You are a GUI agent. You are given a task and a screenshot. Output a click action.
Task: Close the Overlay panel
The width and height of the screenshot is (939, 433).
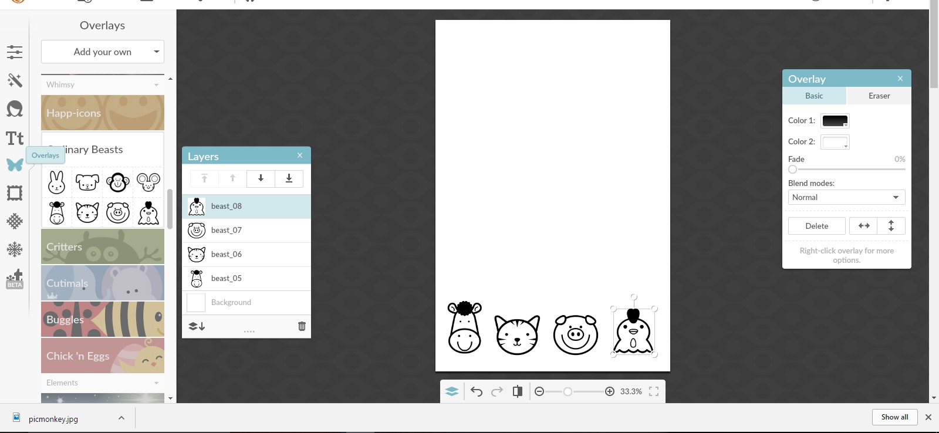(x=900, y=78)
